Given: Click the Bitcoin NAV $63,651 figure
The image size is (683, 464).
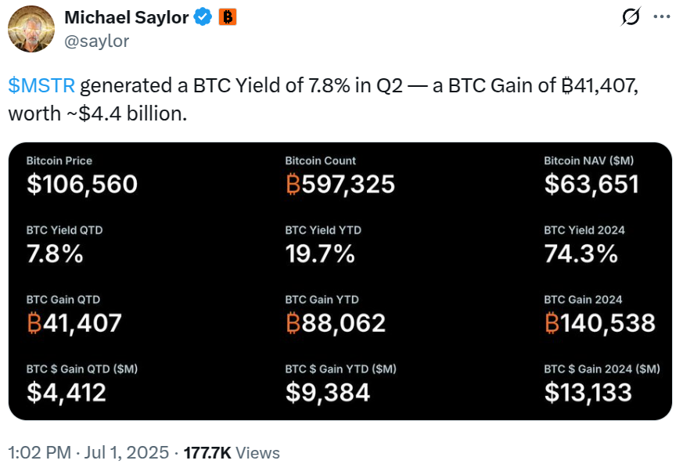Looking at the screenshot, I should [x=591, y=184].
